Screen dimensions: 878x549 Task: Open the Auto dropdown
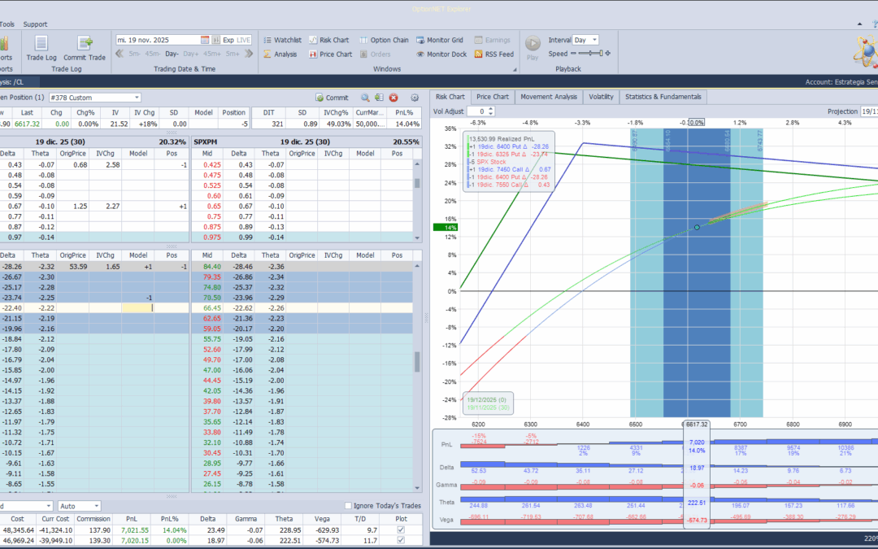96,506
